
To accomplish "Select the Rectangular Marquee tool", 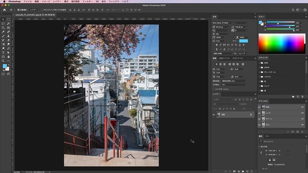I will coord(8,19).
